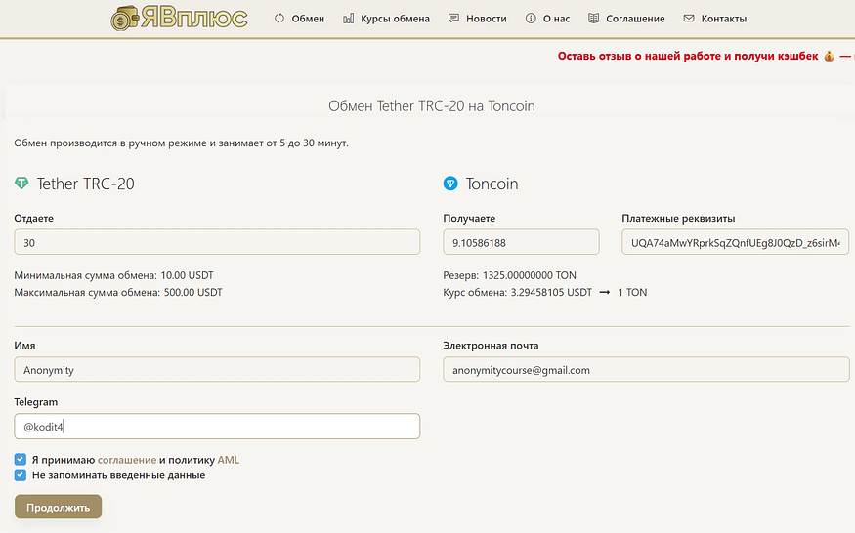The image size is (855, 533).
Task: Open the Обмен menu item
Action: click(308, 19)
